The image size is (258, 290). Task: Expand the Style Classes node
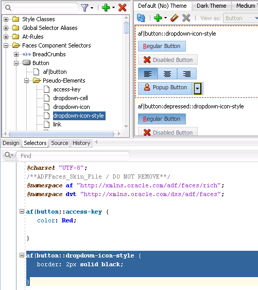pos(6,19)
